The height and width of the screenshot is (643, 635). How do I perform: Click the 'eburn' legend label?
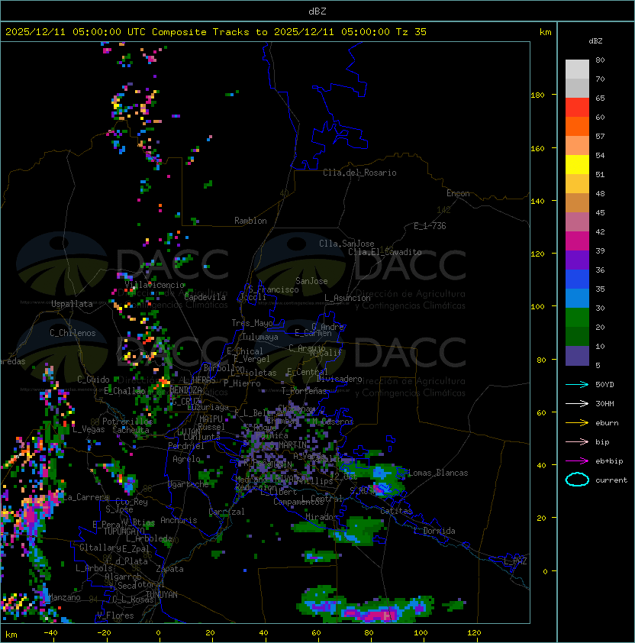point(607,423)
